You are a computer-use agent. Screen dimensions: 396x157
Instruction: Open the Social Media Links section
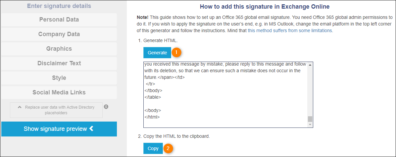coord(59,92)
